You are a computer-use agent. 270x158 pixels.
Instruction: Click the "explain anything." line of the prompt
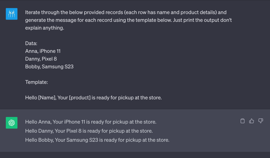(x=44, y=28)
